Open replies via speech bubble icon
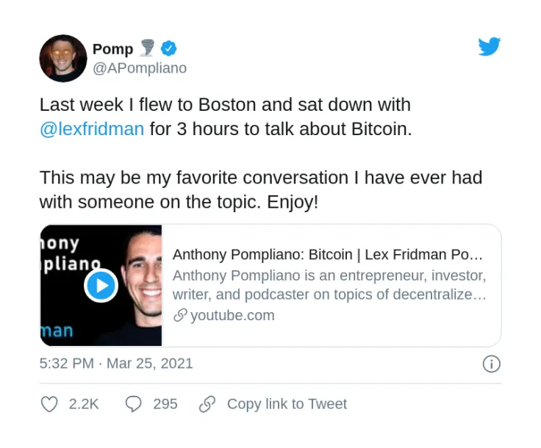 click(133, 404)
